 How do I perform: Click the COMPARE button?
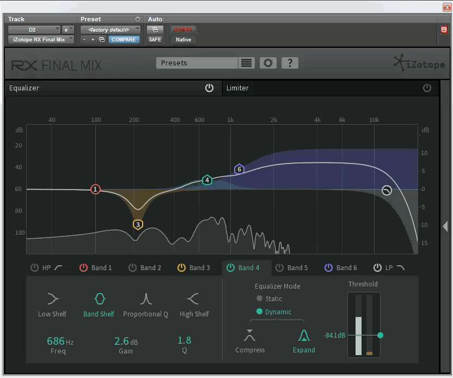point(124,40)
